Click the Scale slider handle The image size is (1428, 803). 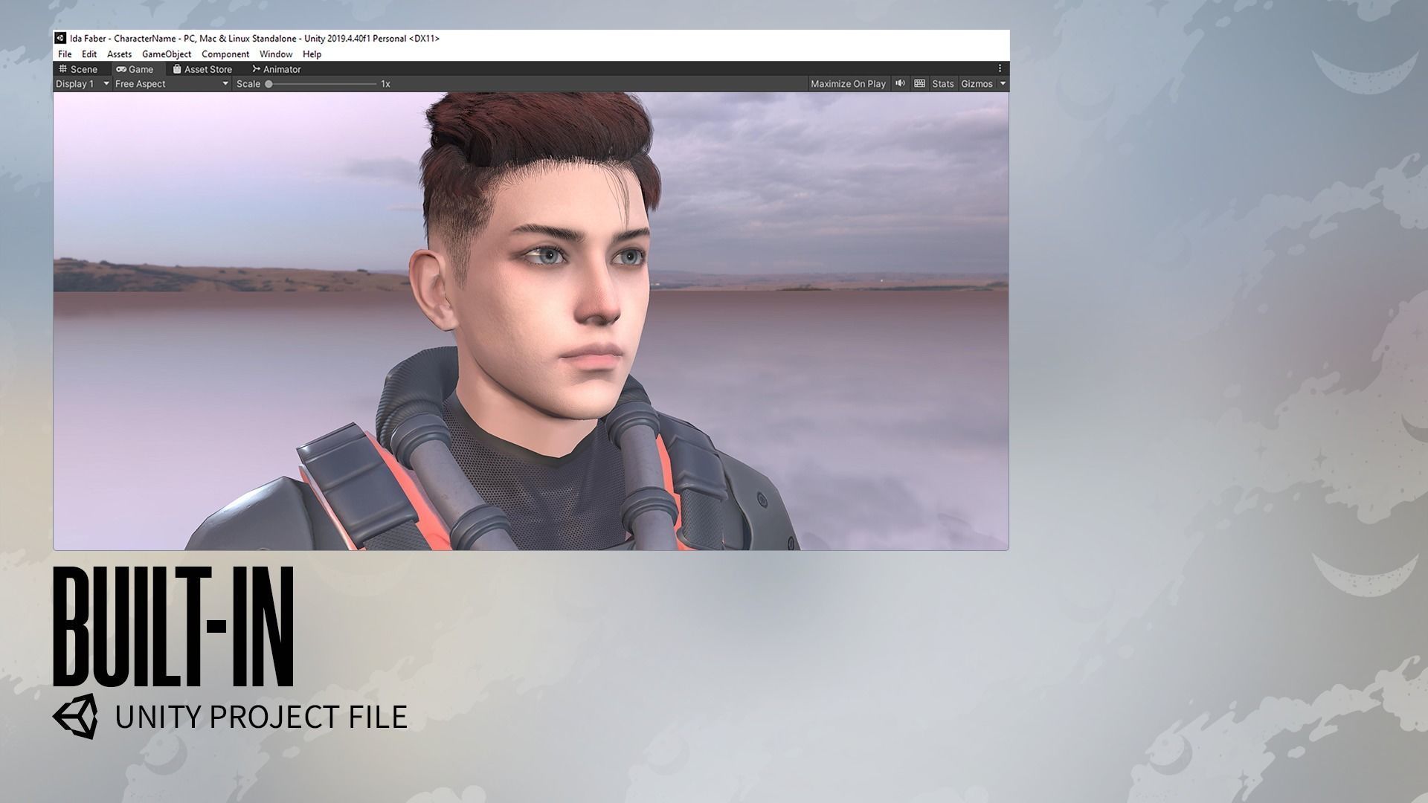[269, 84]
